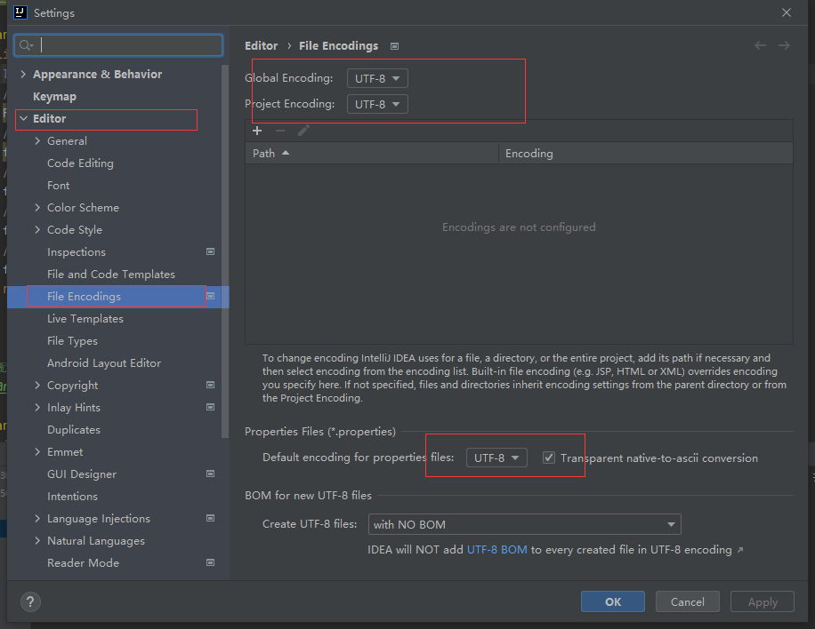
Task: Click the project icon on Inspections row
Action: coord(211,251)
